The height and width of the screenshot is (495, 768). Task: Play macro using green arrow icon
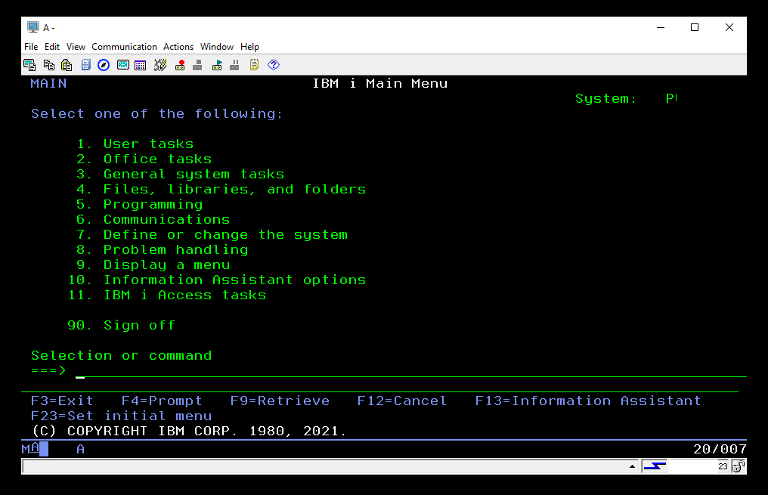tap(217, 65)
